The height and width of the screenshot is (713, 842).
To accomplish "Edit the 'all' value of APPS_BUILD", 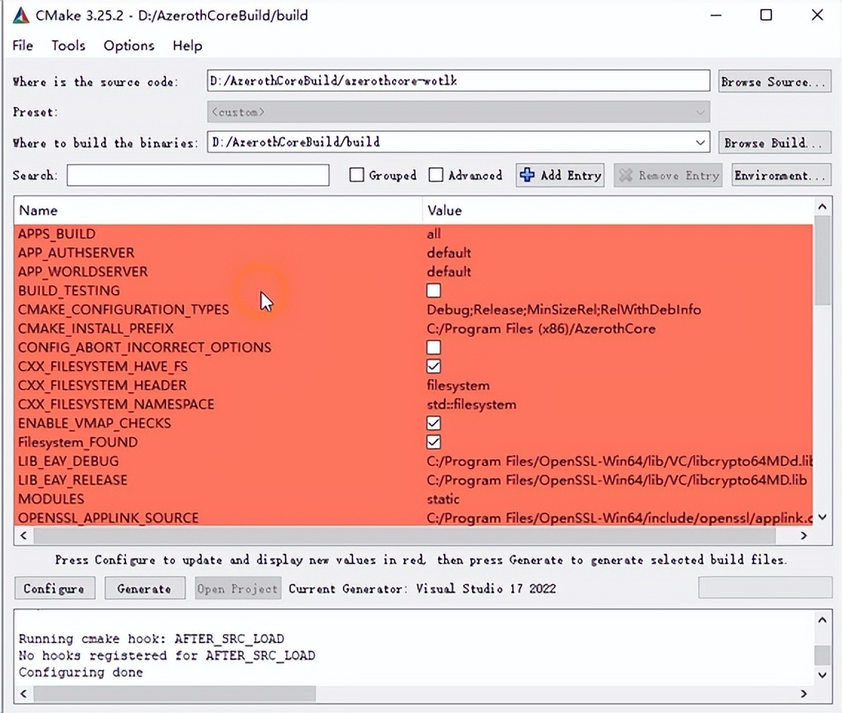I will 434,234.
